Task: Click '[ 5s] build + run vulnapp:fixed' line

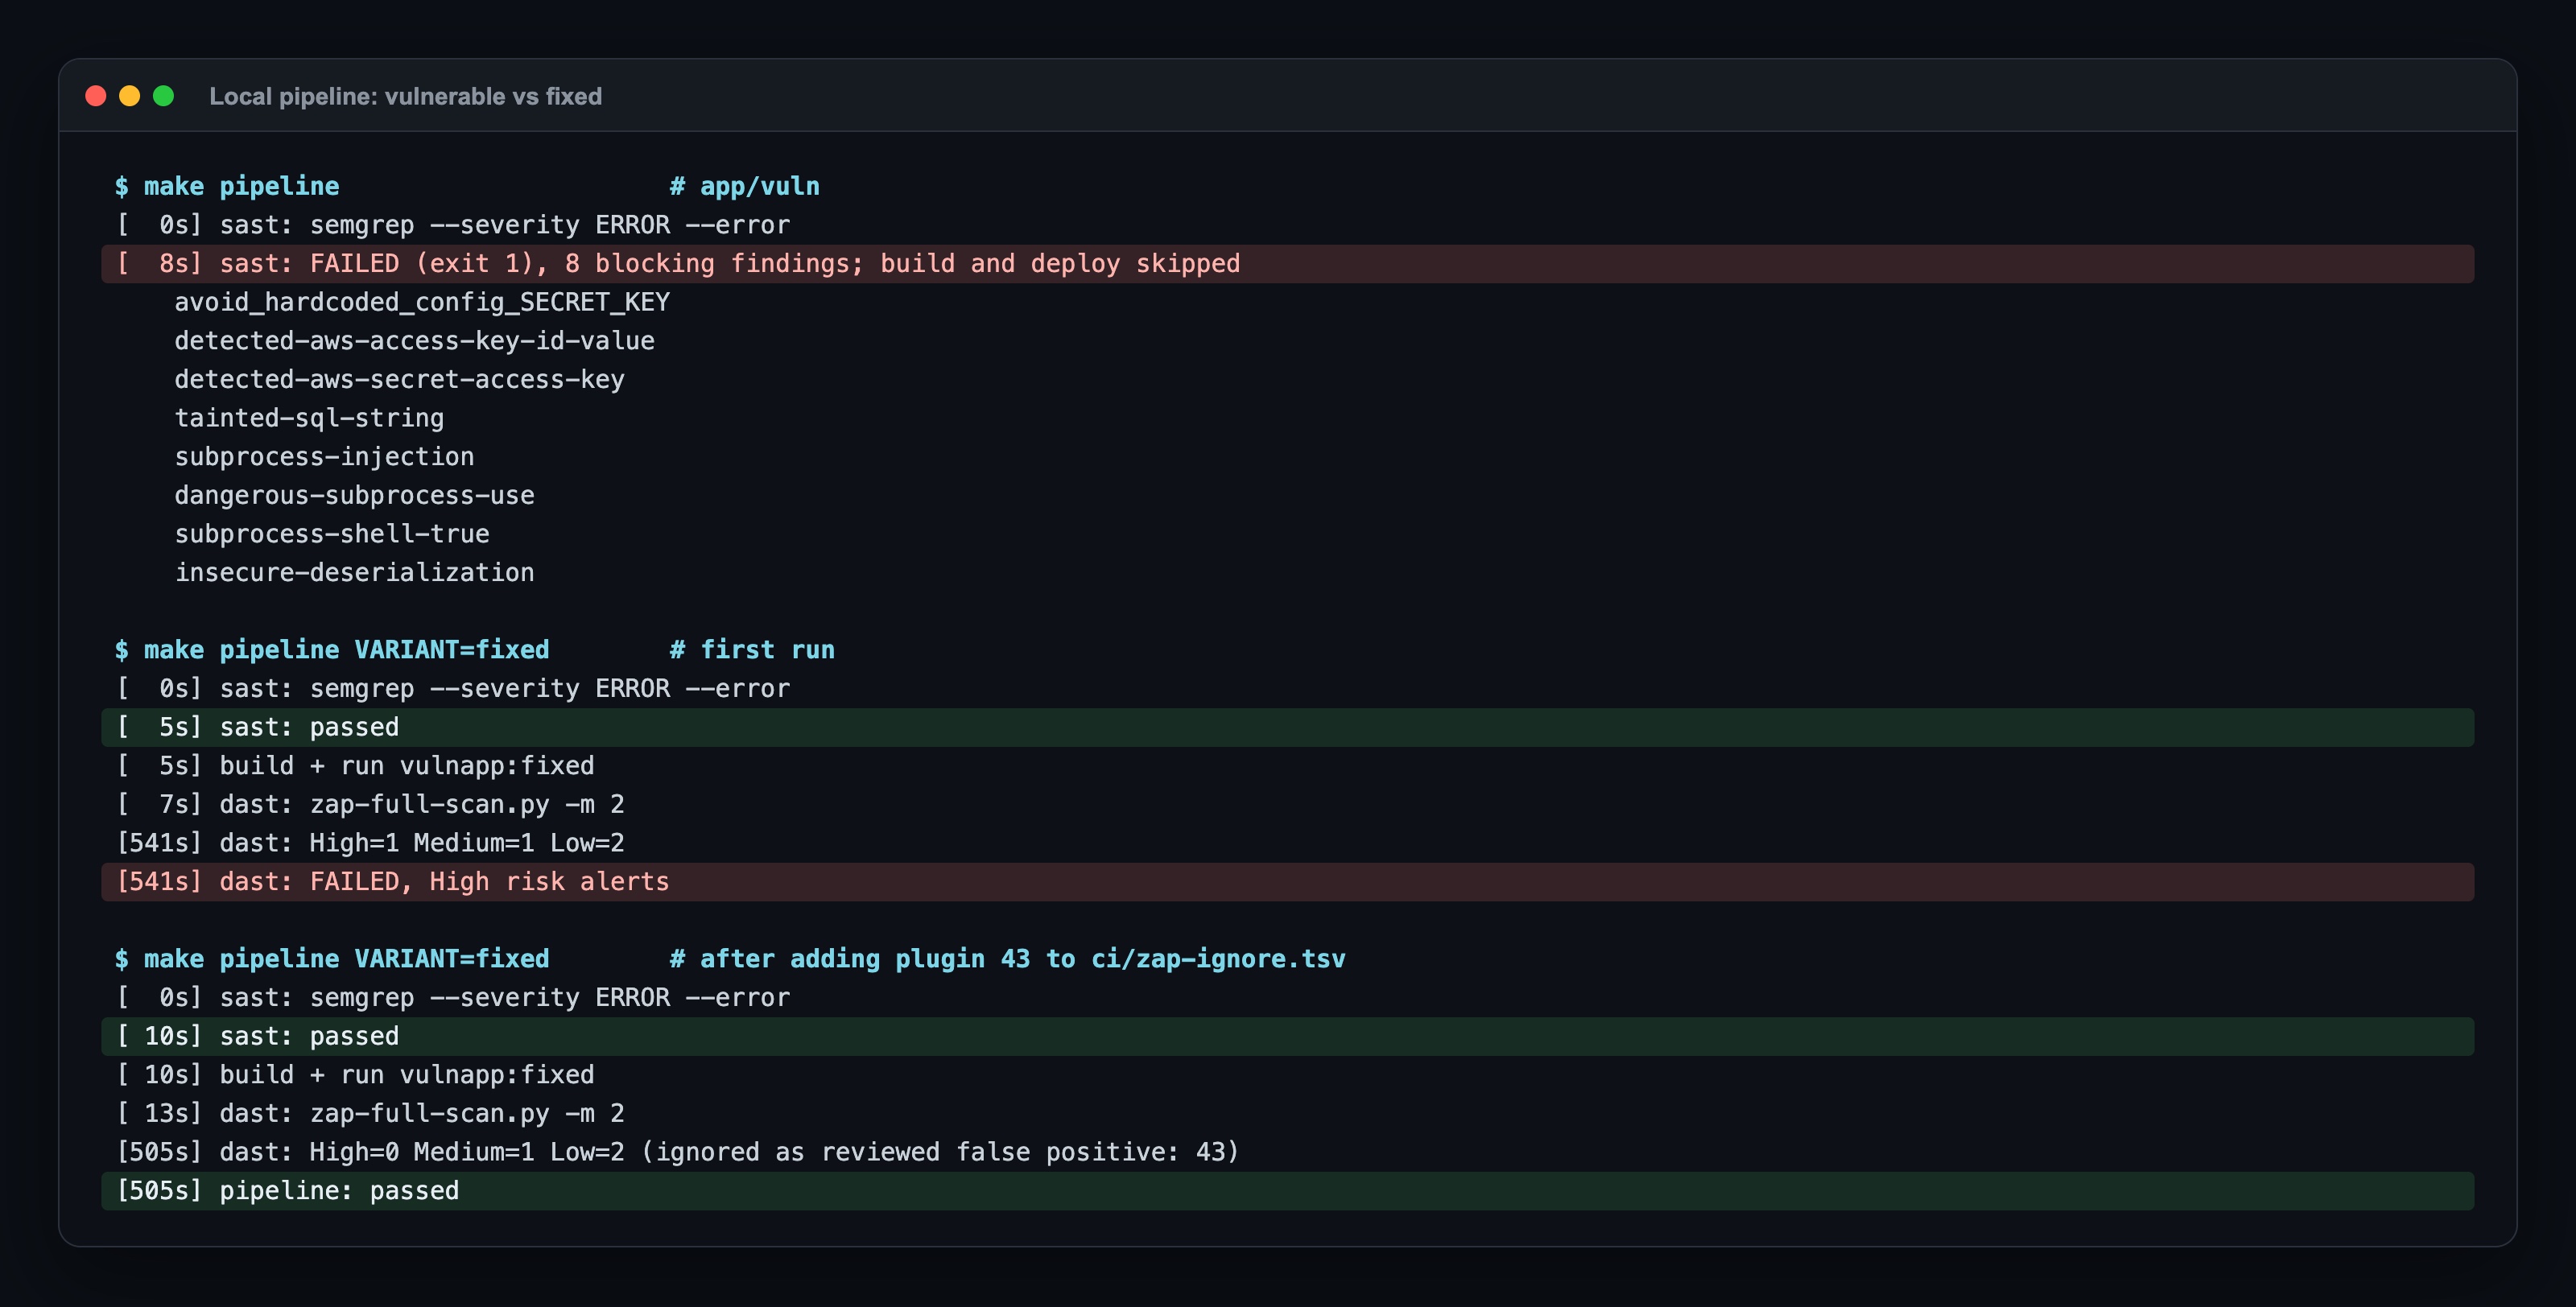Action: click(355, 766)
